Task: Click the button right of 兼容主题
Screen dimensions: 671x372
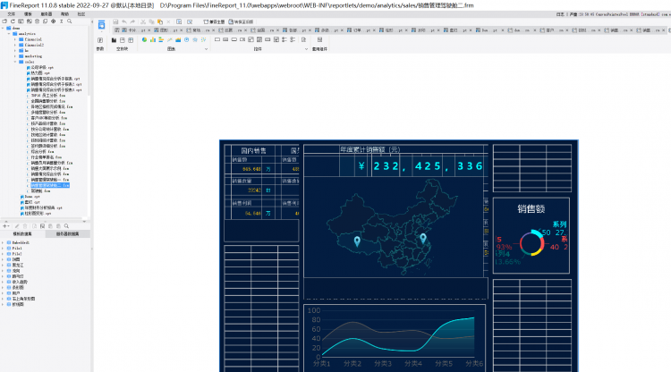Action: [x=241, y=21]
